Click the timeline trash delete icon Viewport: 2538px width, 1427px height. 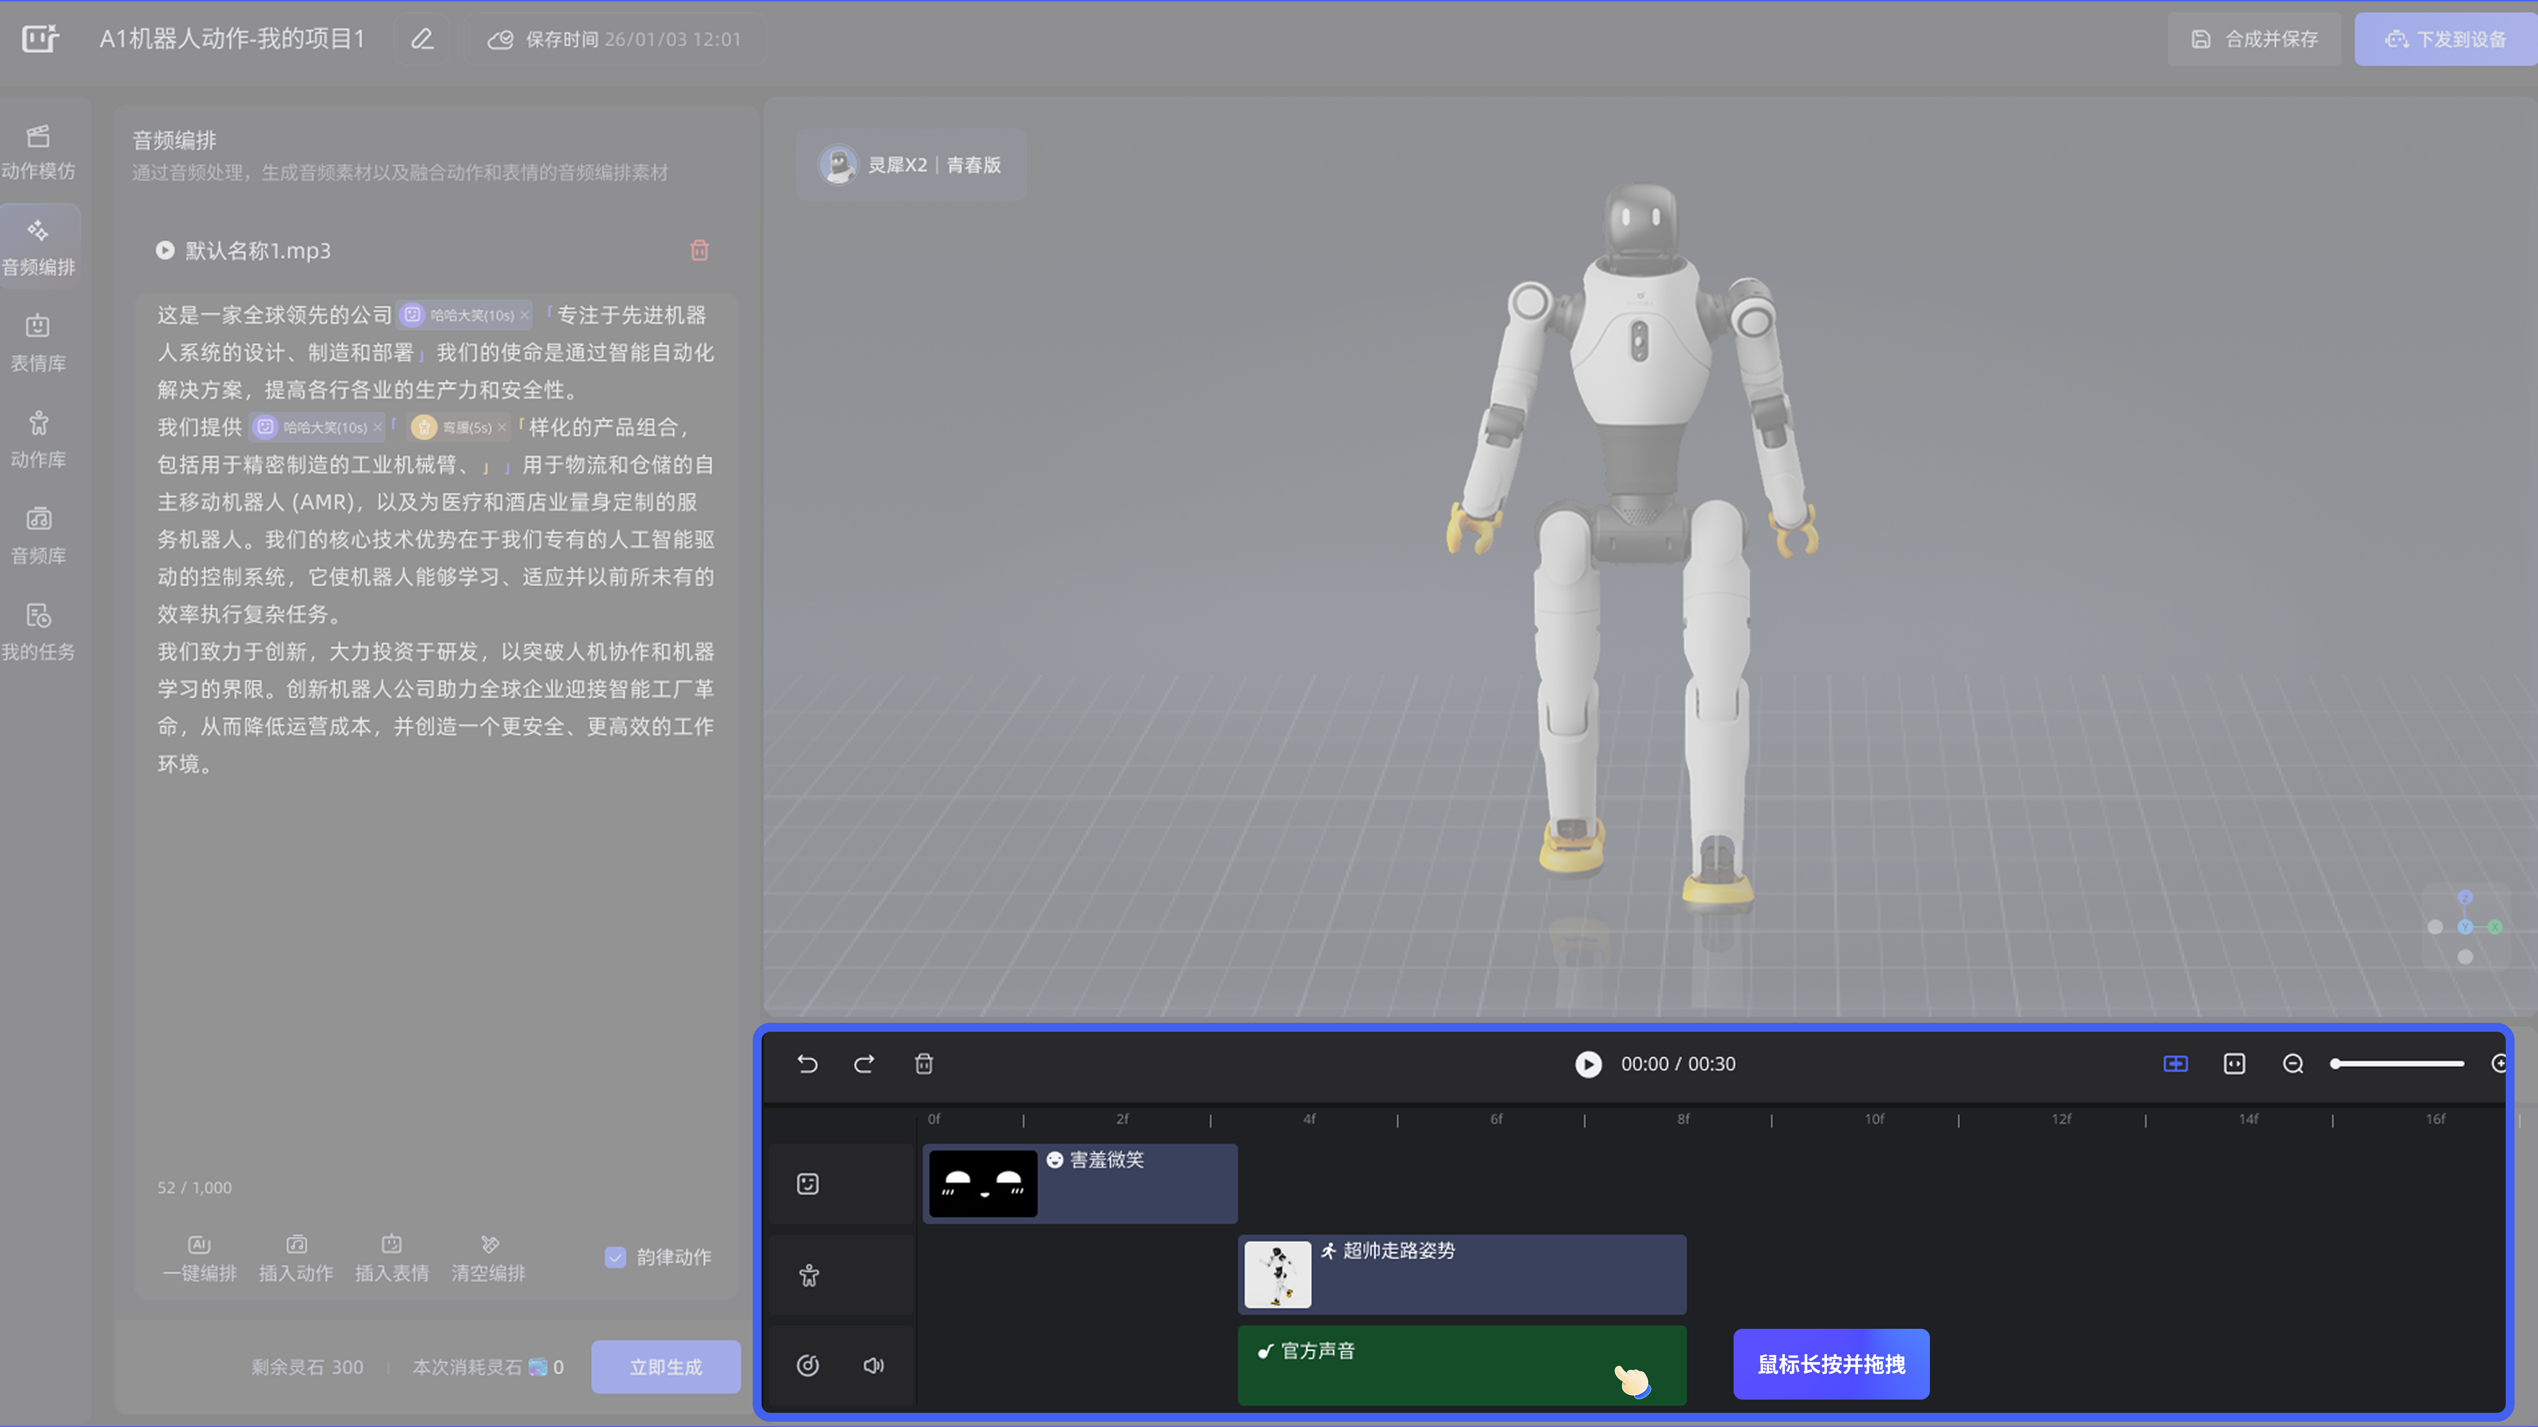(x=923, y=1064)
